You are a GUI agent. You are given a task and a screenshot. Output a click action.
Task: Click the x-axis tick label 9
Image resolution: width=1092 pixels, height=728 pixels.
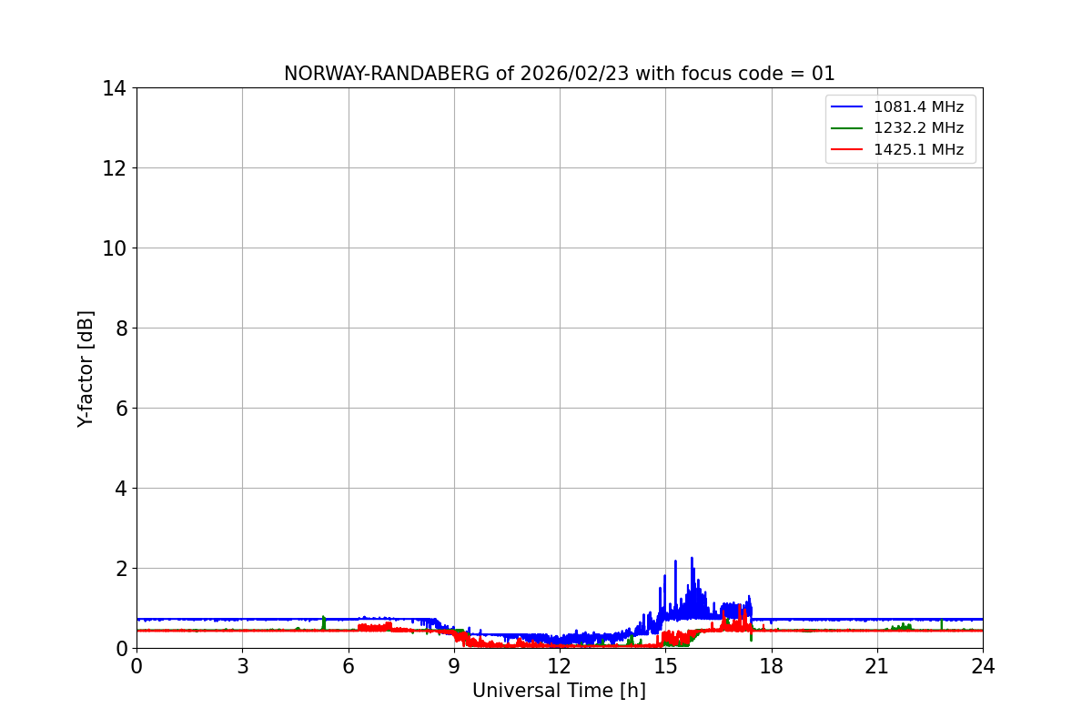click(x=454, y=666)
